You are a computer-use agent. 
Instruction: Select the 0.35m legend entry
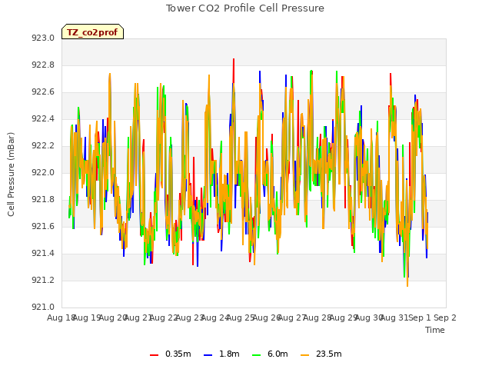[x=171, y=354]
